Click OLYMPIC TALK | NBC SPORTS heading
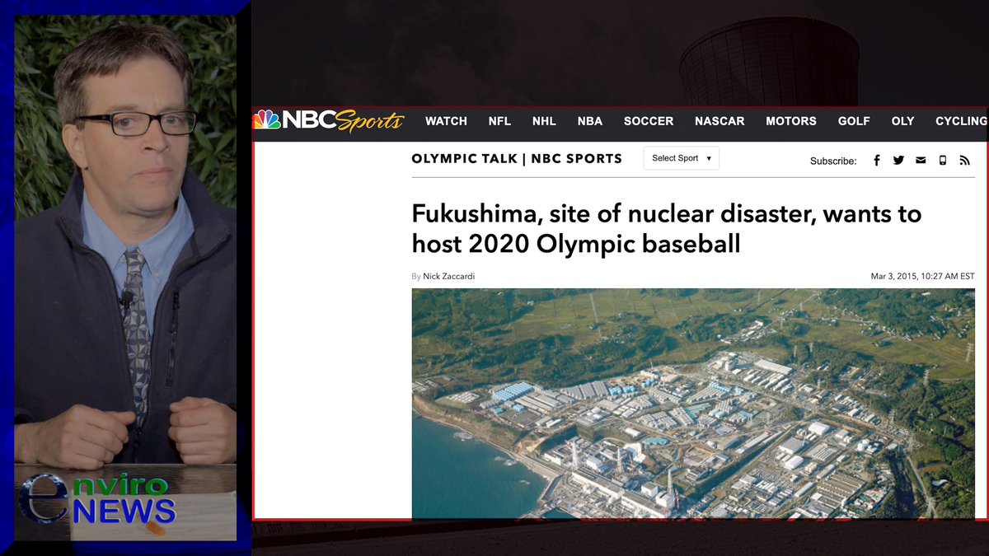This screenshot has height=556, width=989. [x=517, y=158]
